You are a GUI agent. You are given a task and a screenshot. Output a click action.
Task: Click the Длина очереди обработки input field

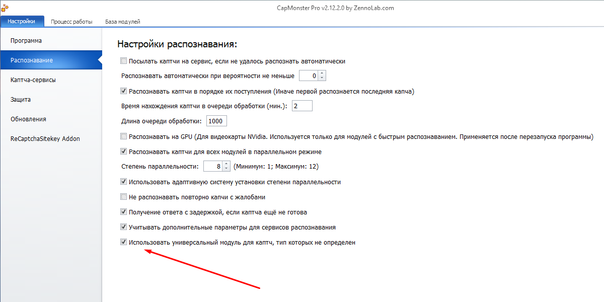(x=216, y=120)
